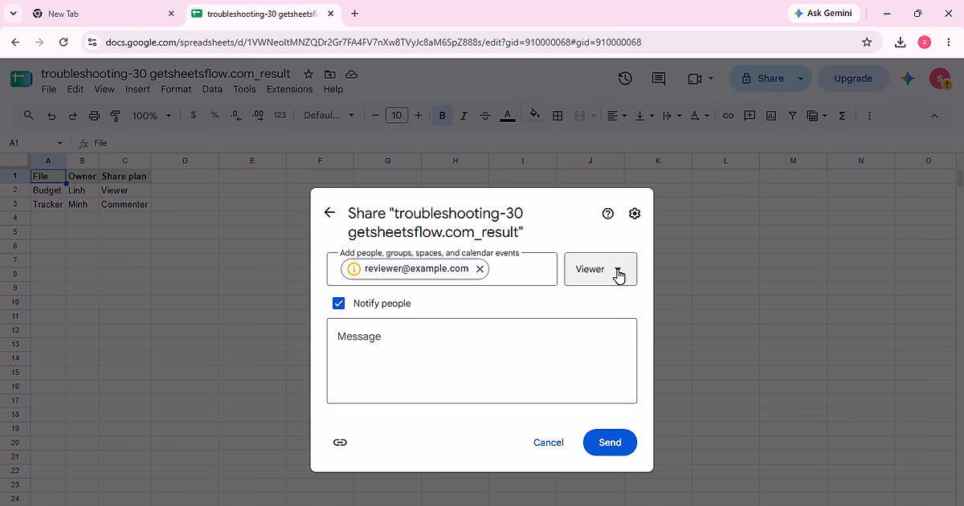Insert link toolbar icon
Image resolution: width=964 pixels, height=506 pixels.
coord(728,116)
